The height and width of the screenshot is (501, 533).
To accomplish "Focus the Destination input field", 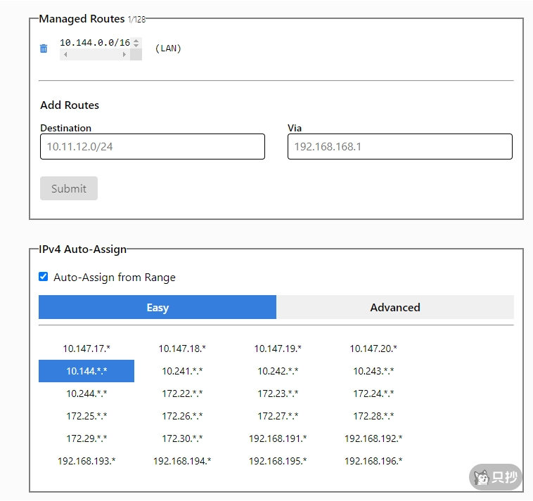I will pos(153,147).
